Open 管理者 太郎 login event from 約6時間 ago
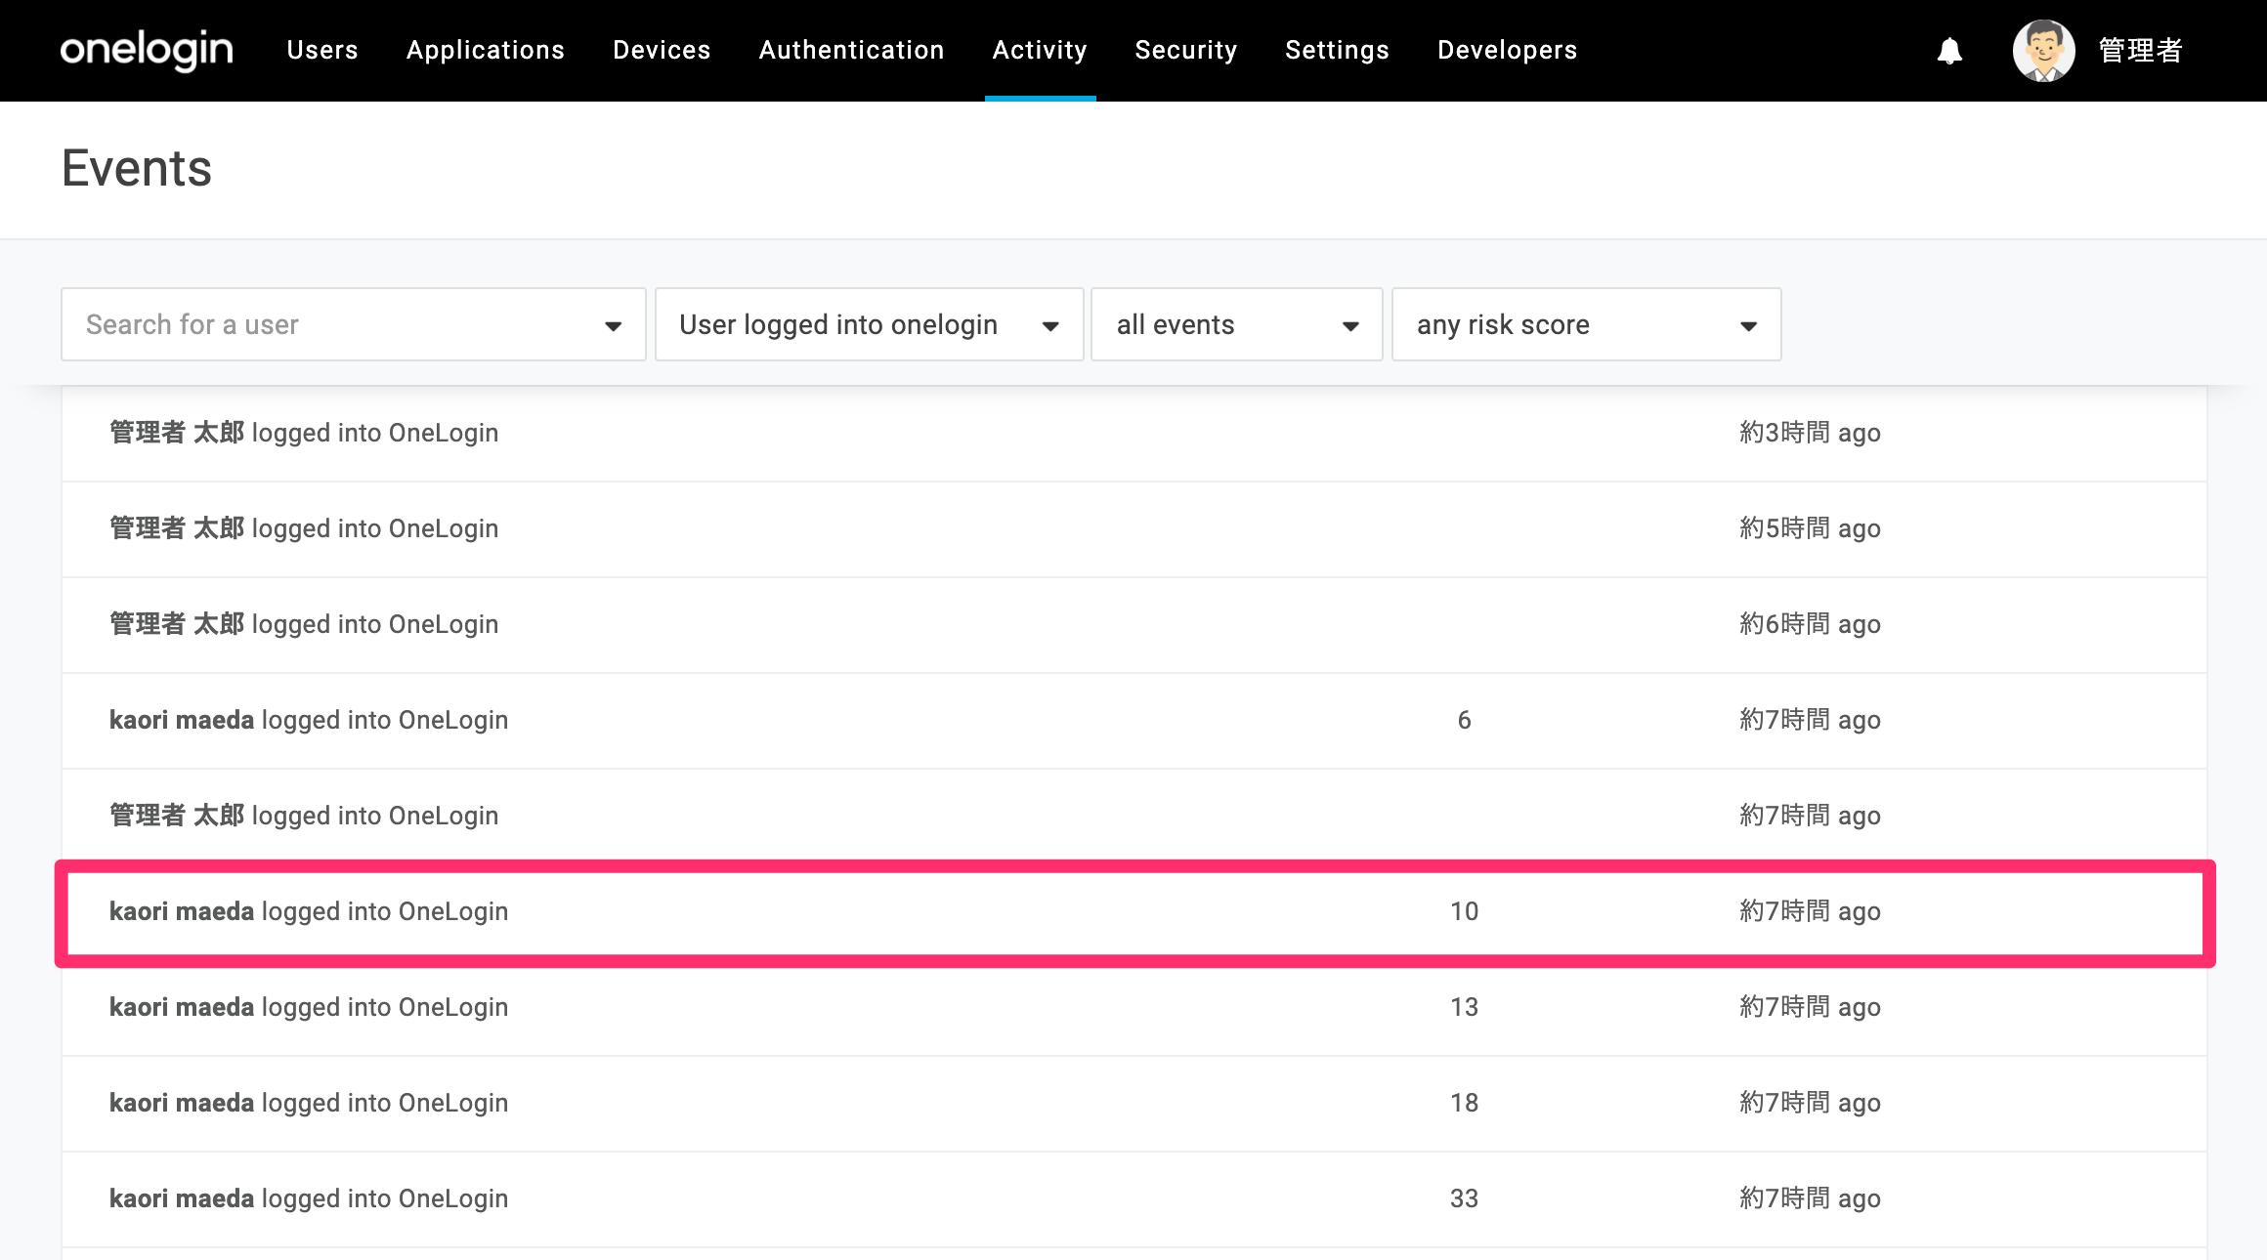This screenshot has width=2267, height=1260. [x=1133, y=624]
